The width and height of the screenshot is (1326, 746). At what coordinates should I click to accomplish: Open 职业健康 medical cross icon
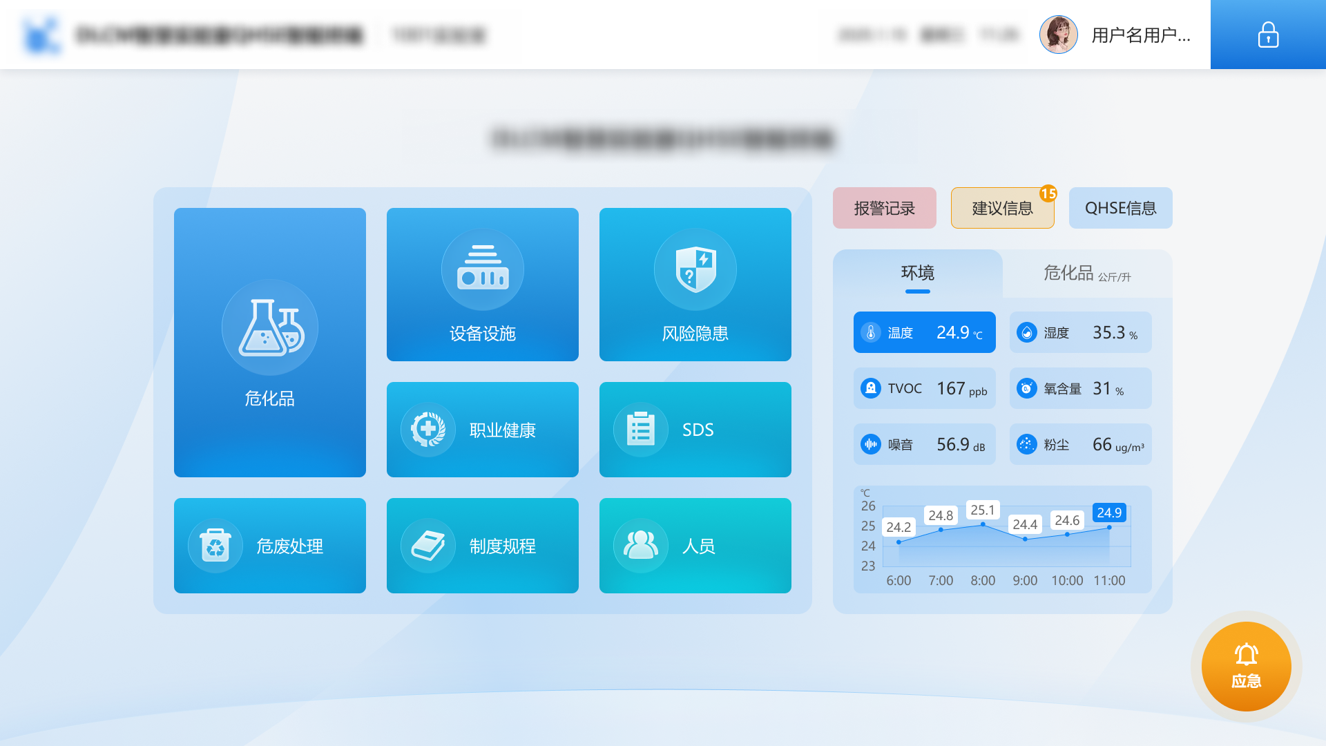[x=427, y=430]
